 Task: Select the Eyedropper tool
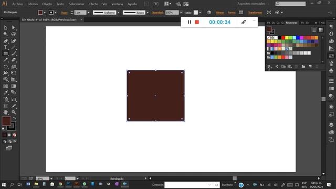pos(6,92)
